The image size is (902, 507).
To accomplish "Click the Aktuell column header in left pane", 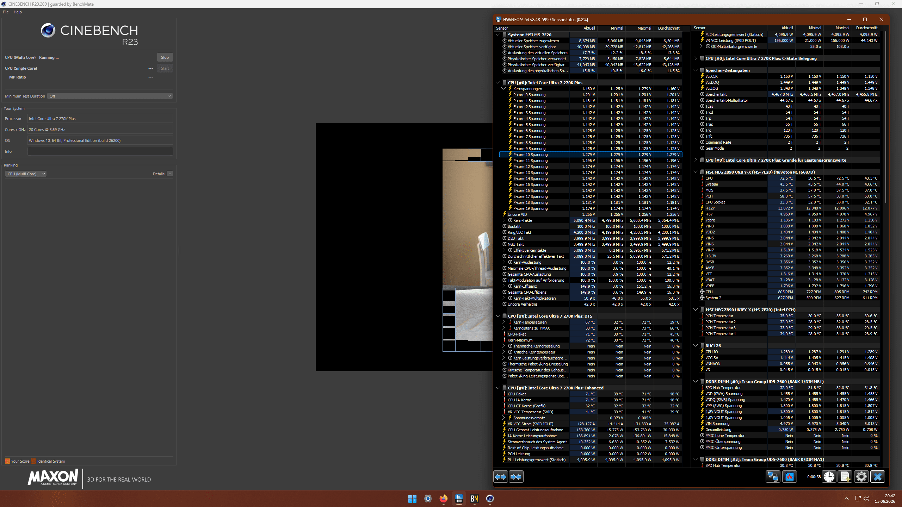I will pos(583,28).
